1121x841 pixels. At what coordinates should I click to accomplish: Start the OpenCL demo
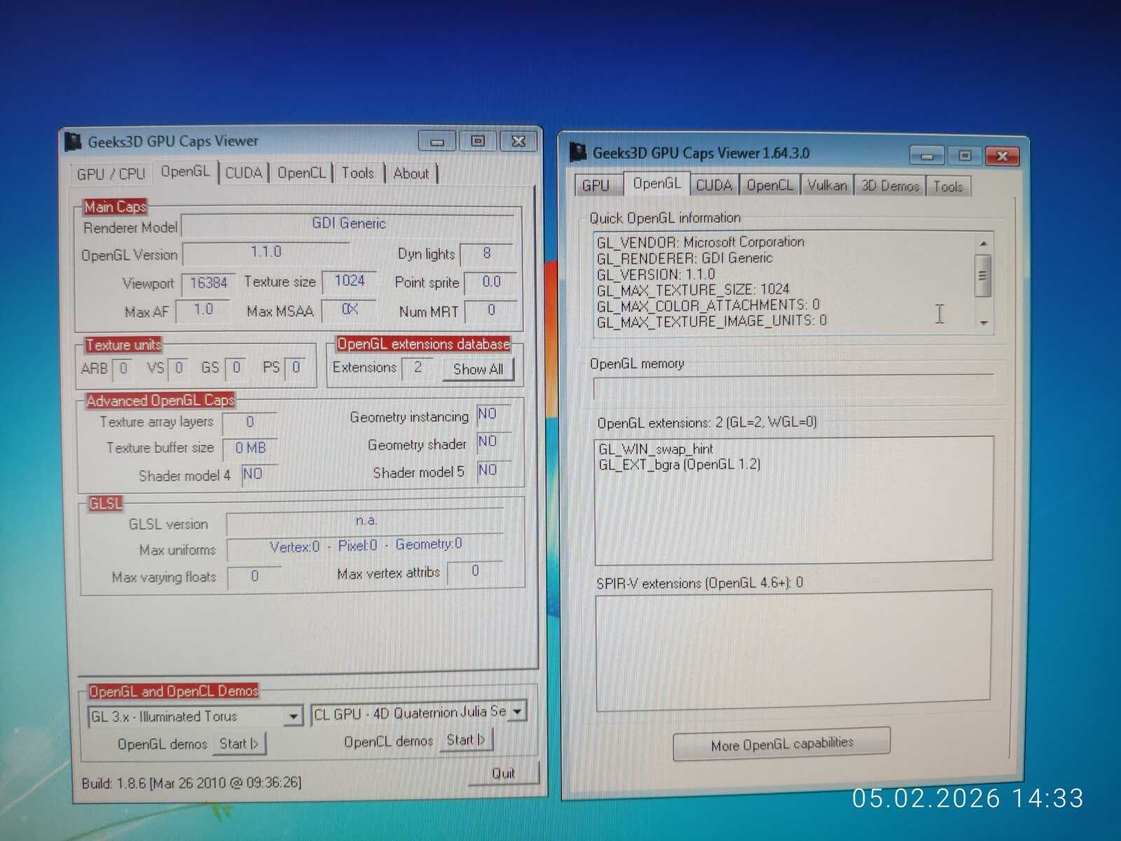click(x=466, y=739)
